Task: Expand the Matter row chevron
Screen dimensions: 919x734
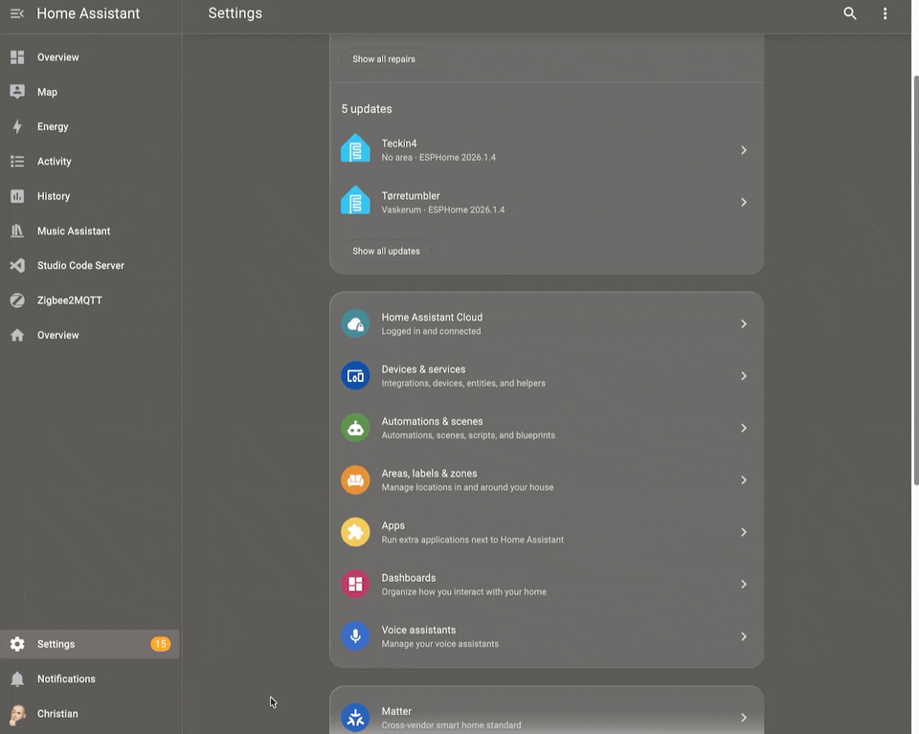Action: [743, 717]
